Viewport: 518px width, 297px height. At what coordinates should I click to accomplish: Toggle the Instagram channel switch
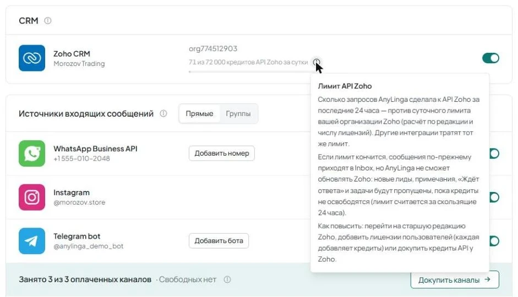(494, 197)
